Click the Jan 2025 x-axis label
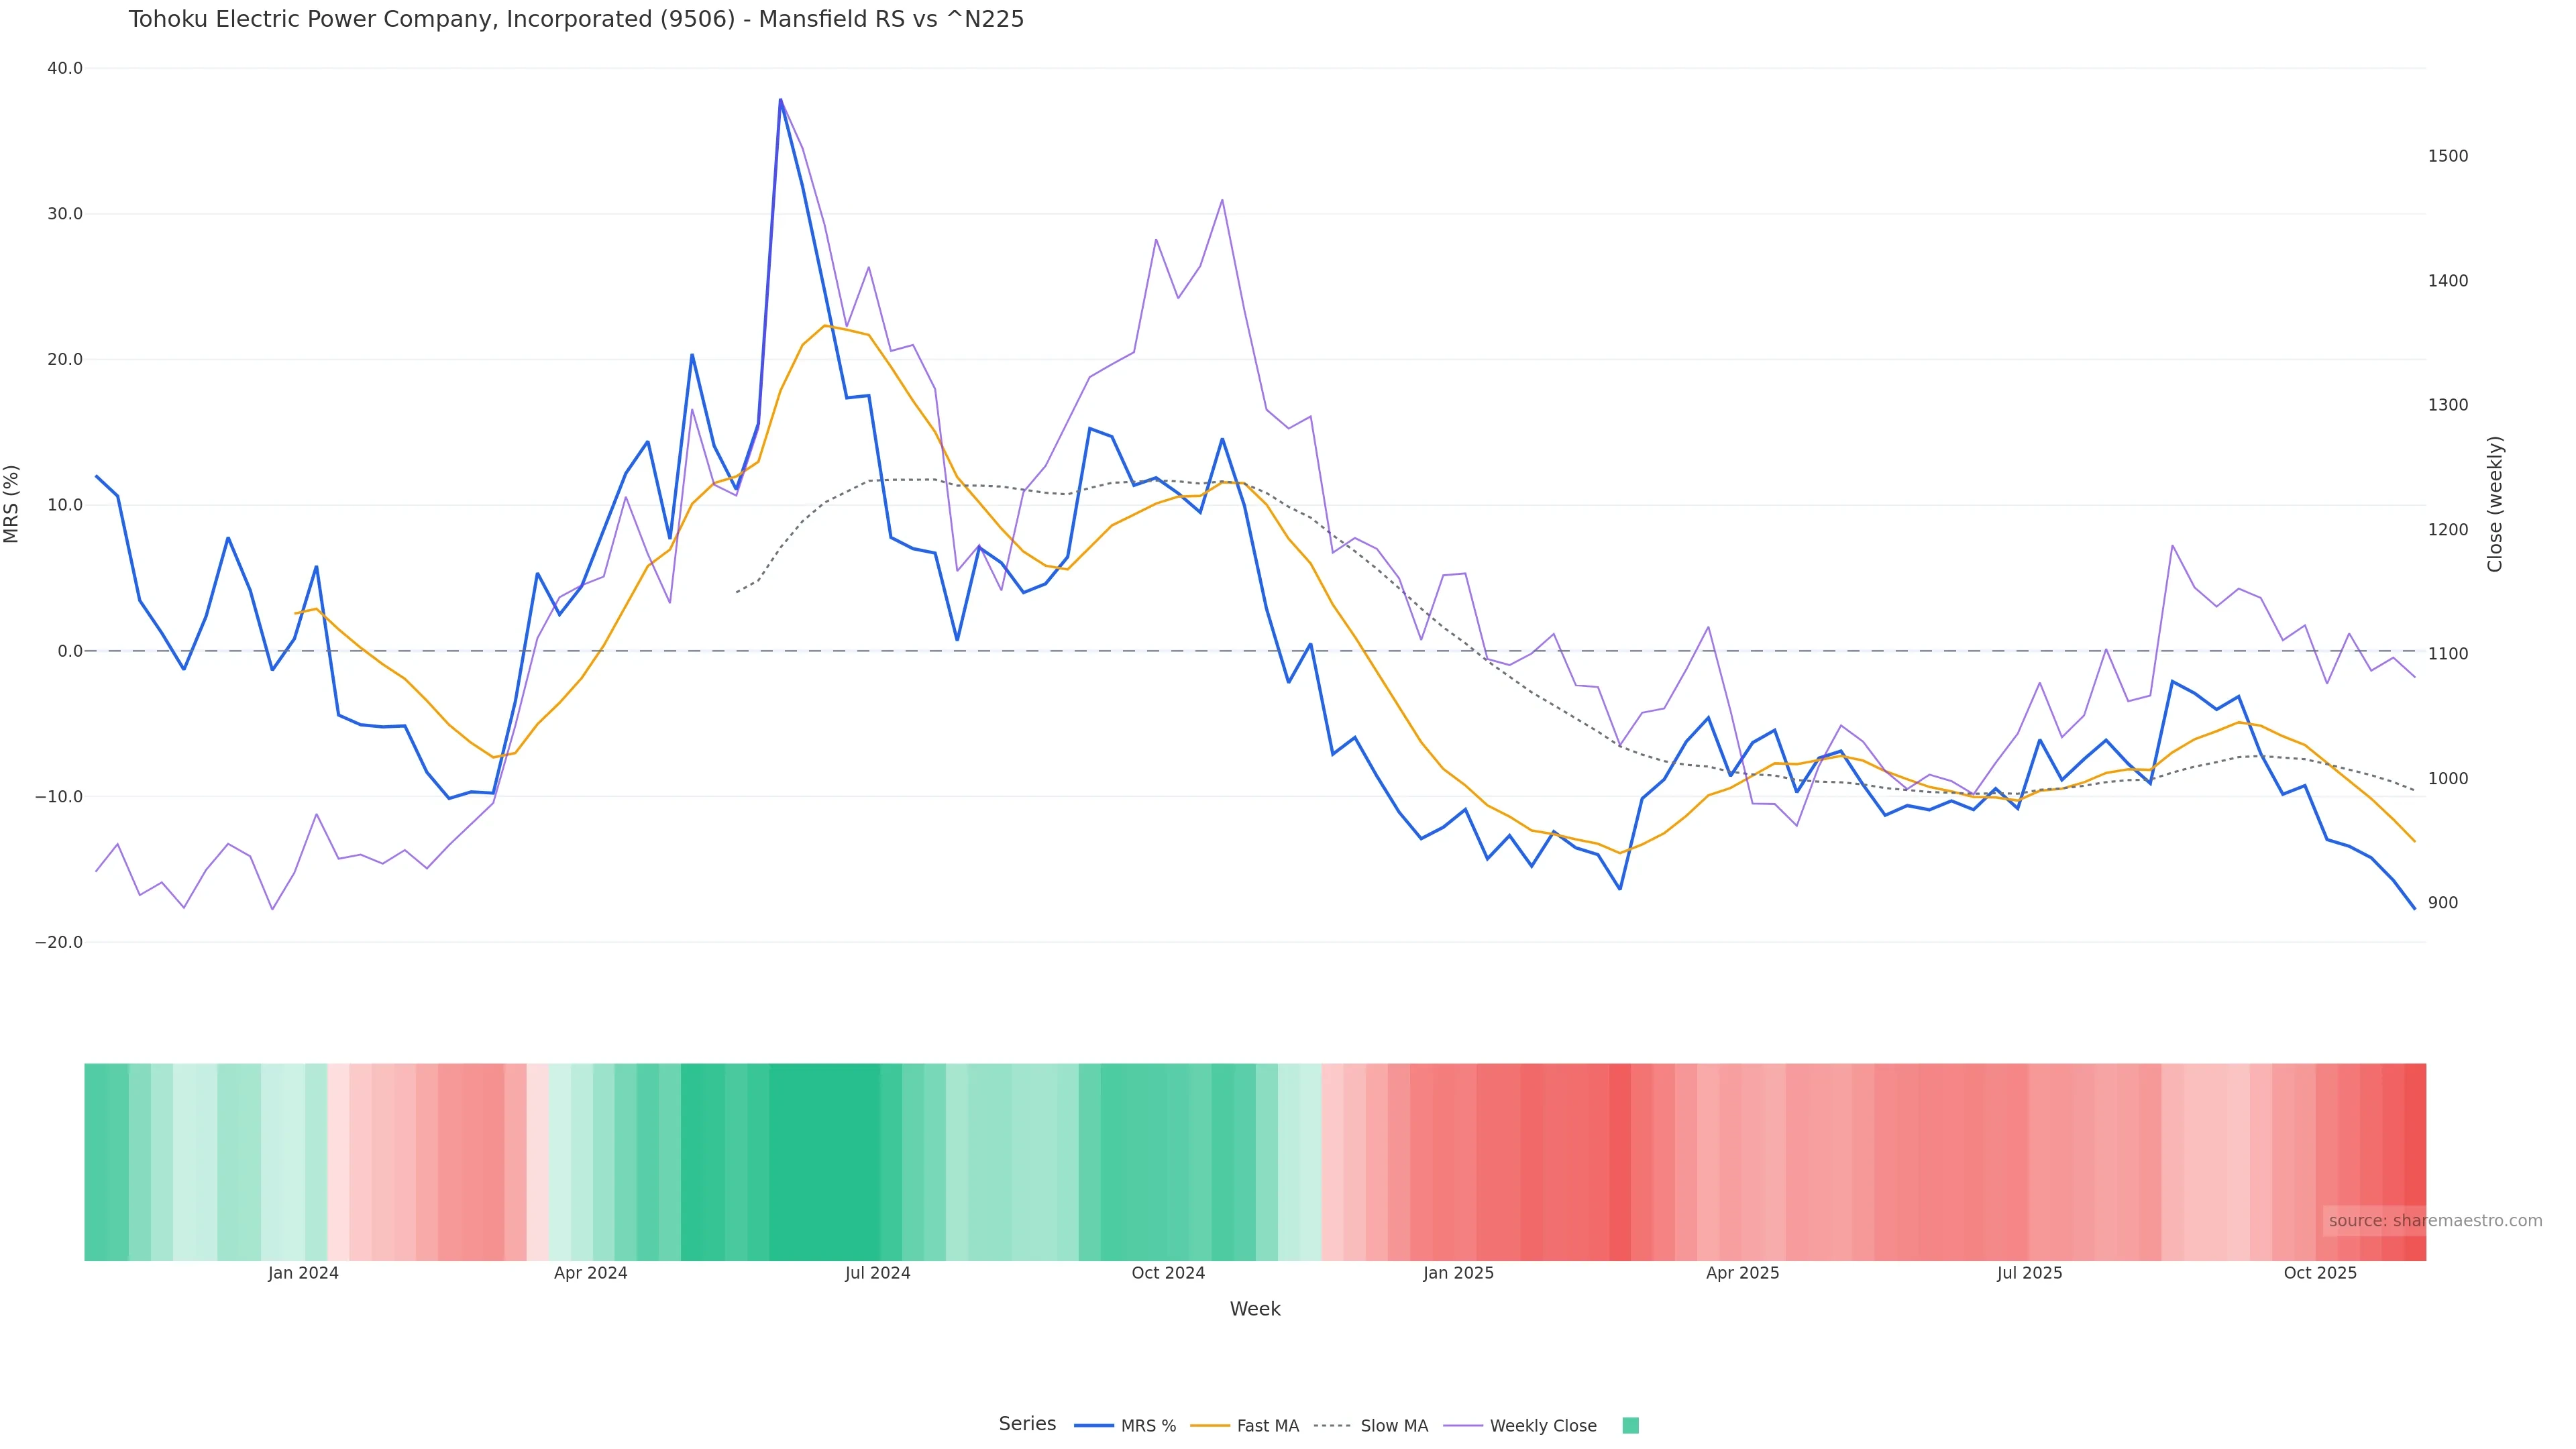Screen dimensions: 2576x1449 pyautogui.click(x=1458, y=1273)
